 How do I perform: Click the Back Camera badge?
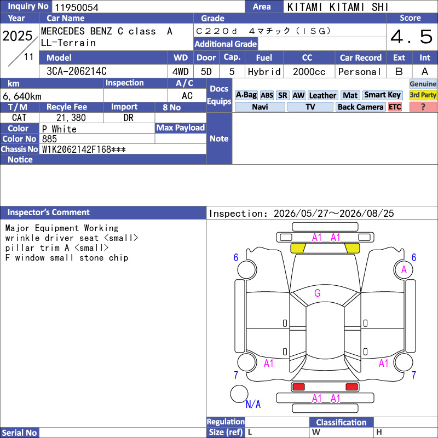pos(361,107)
